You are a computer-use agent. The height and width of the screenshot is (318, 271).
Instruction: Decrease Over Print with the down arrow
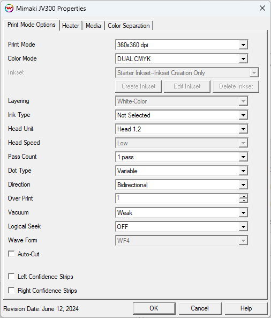pyautogui.click(x=244, y=201)
